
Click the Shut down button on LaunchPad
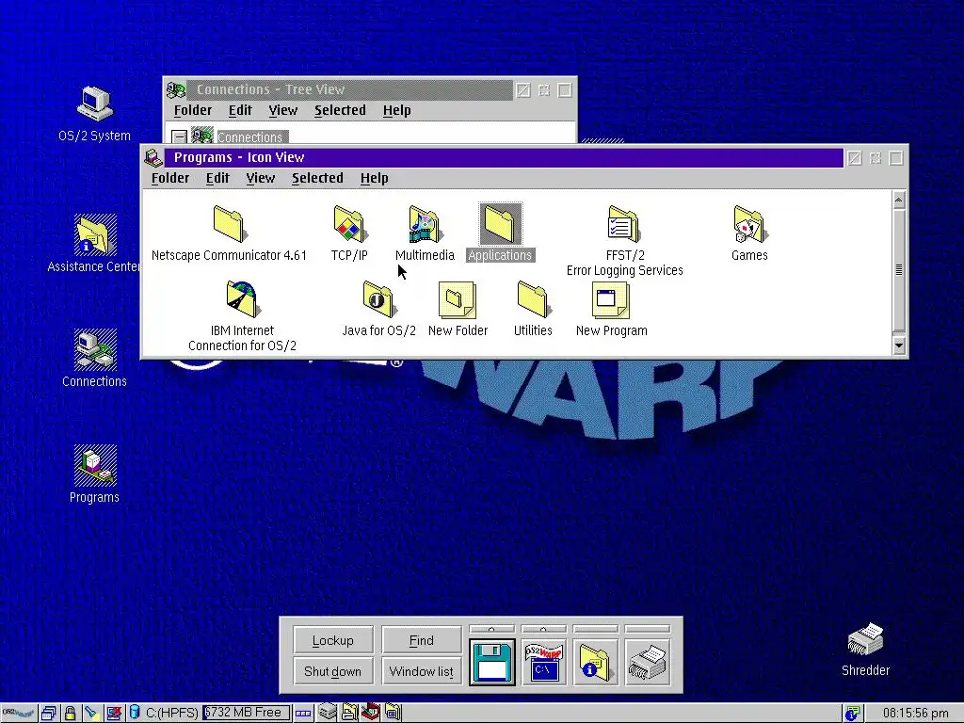click(x=332, y=671)
